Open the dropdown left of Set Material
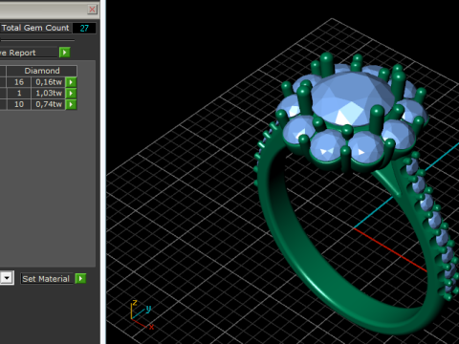 pyautogui.click(x=7, y=278)
